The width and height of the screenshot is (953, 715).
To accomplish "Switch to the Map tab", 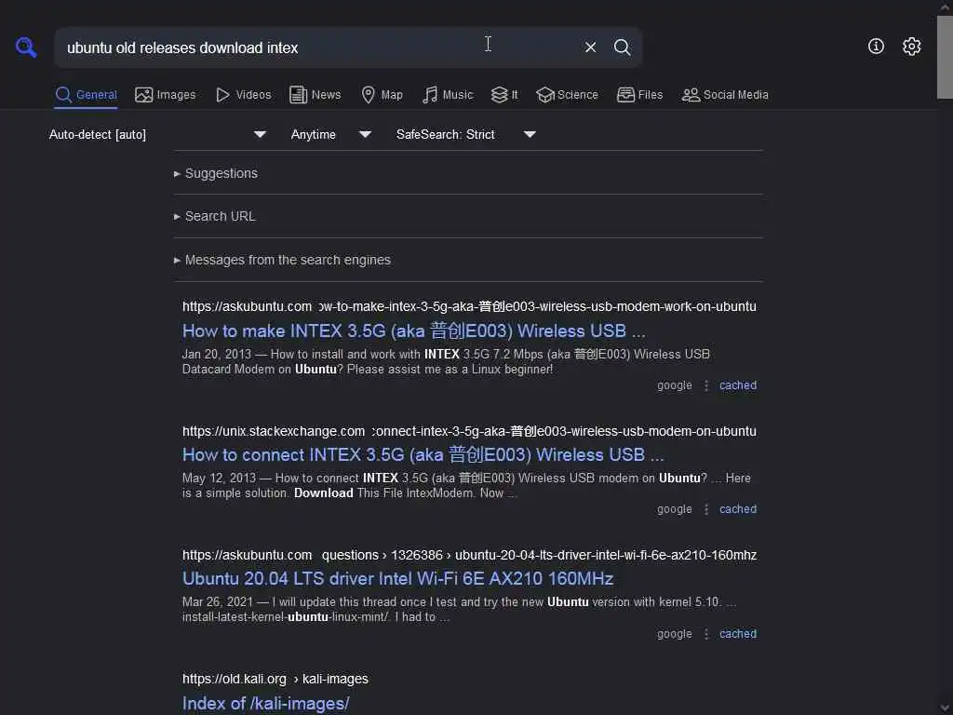I will 383,95.
